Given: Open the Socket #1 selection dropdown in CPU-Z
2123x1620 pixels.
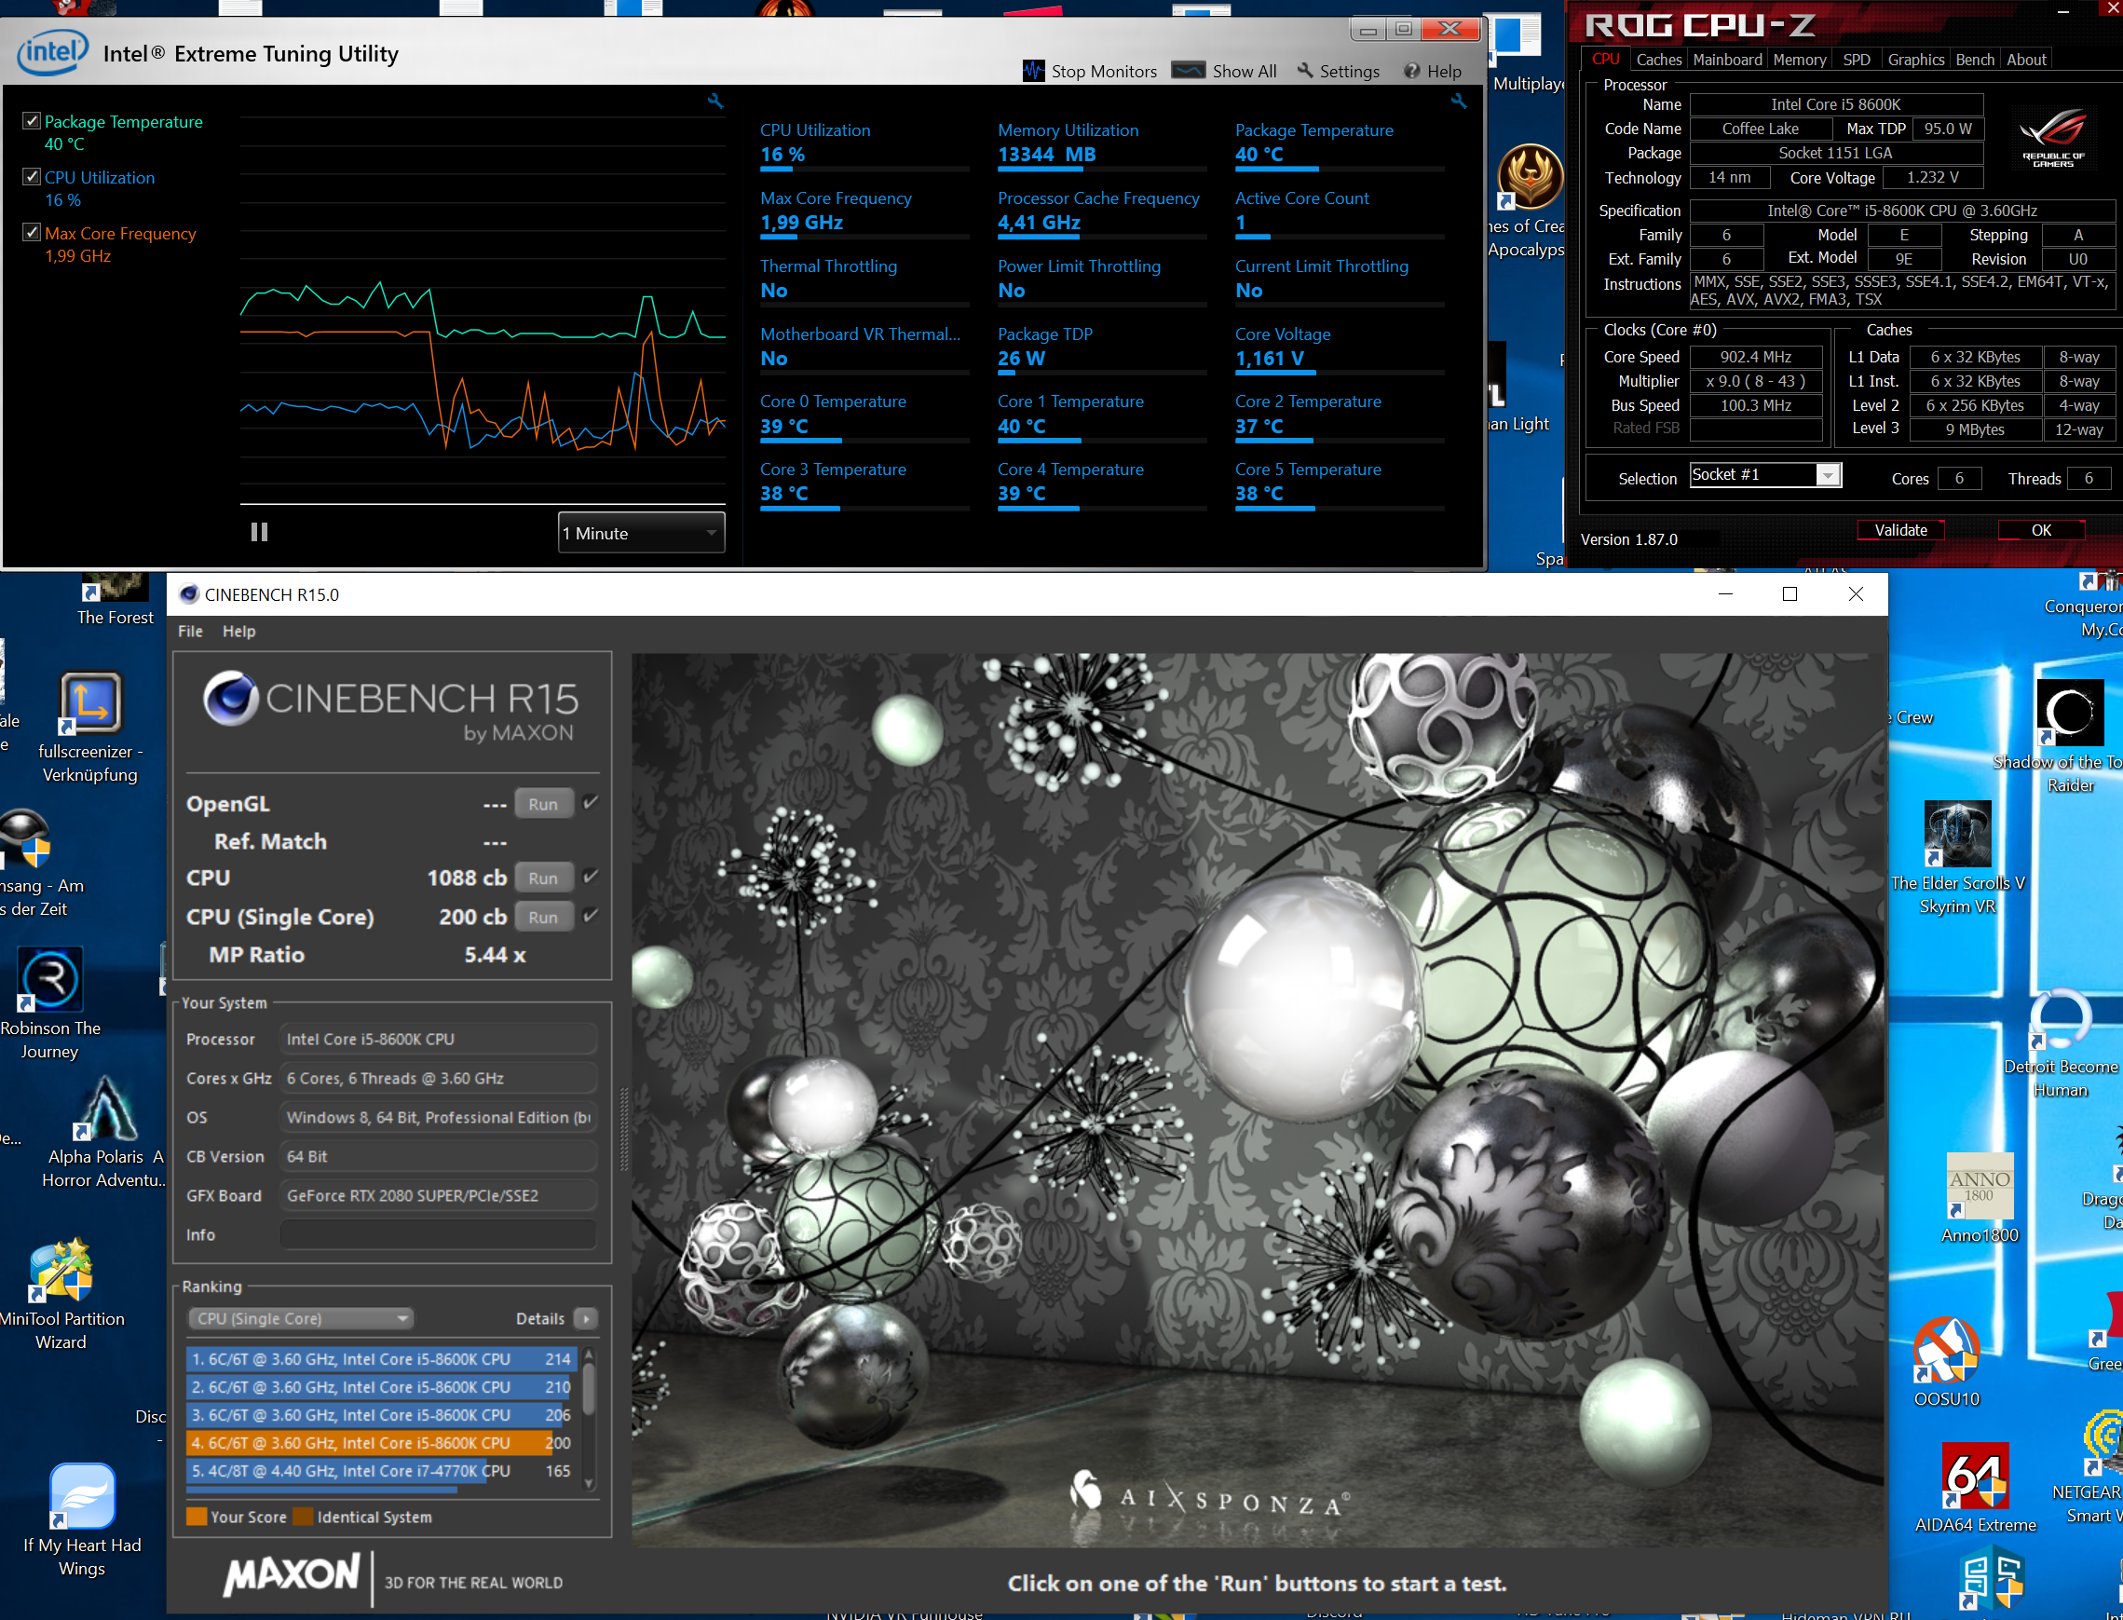Looking at the screenshot, I should 1828,474.
